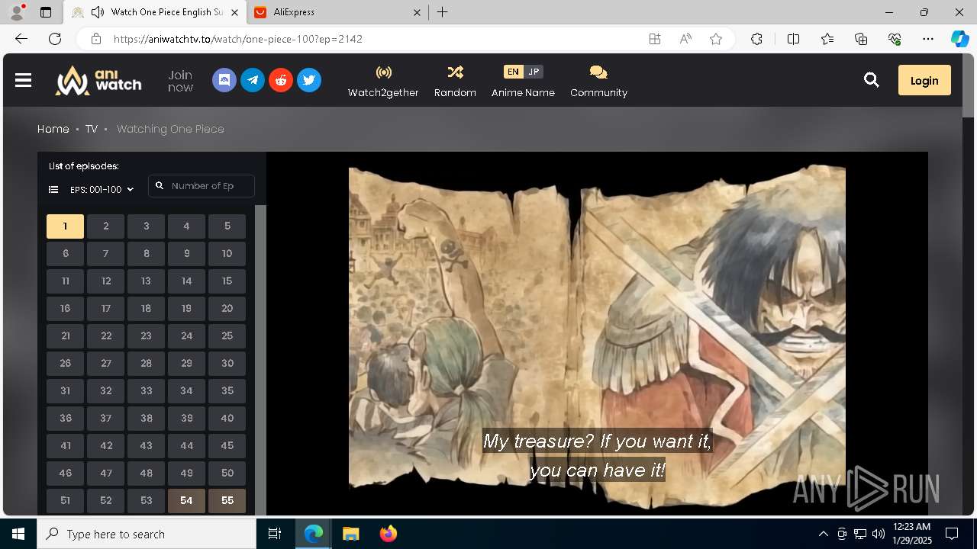The image size is (977, 549).
Task: Open the Community page
Action: pyautogui.click(x=598, y=81)
